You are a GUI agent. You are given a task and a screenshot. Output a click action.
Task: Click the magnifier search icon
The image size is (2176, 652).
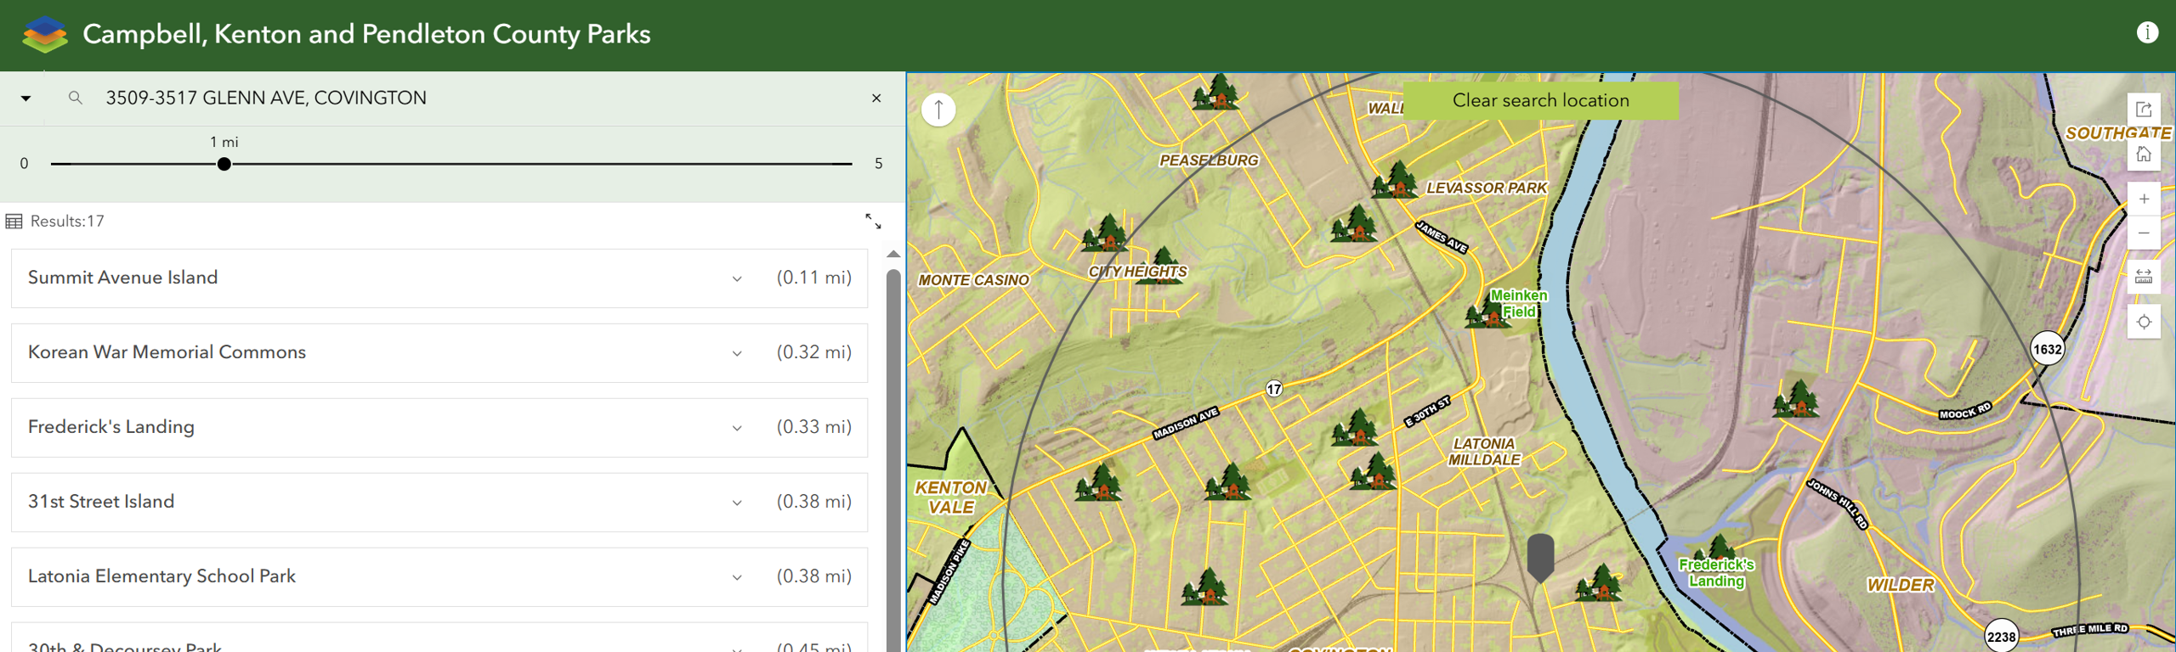pos(76,98)
